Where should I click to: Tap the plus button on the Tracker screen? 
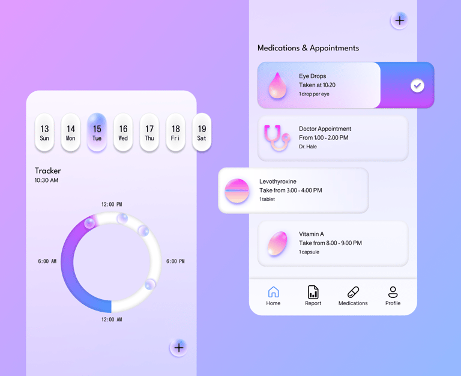point(178,348)
